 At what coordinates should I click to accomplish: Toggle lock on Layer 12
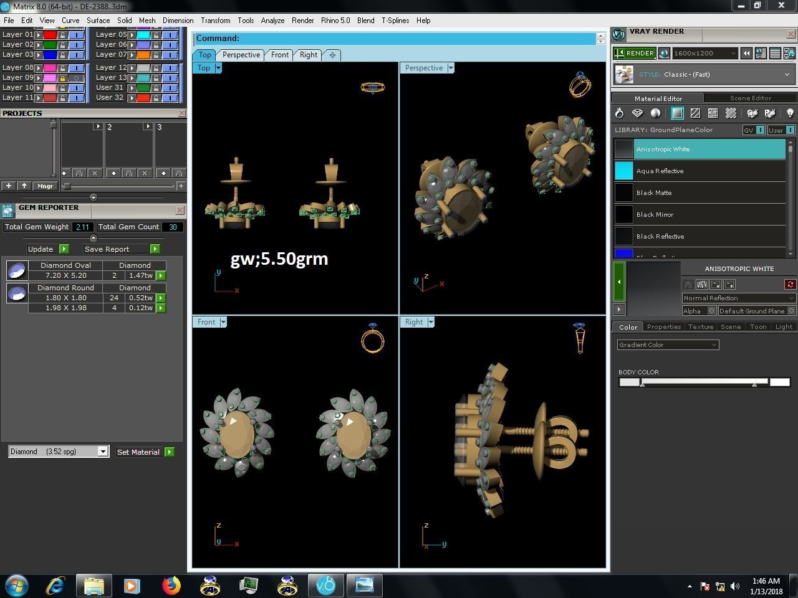tap(156, 68)
